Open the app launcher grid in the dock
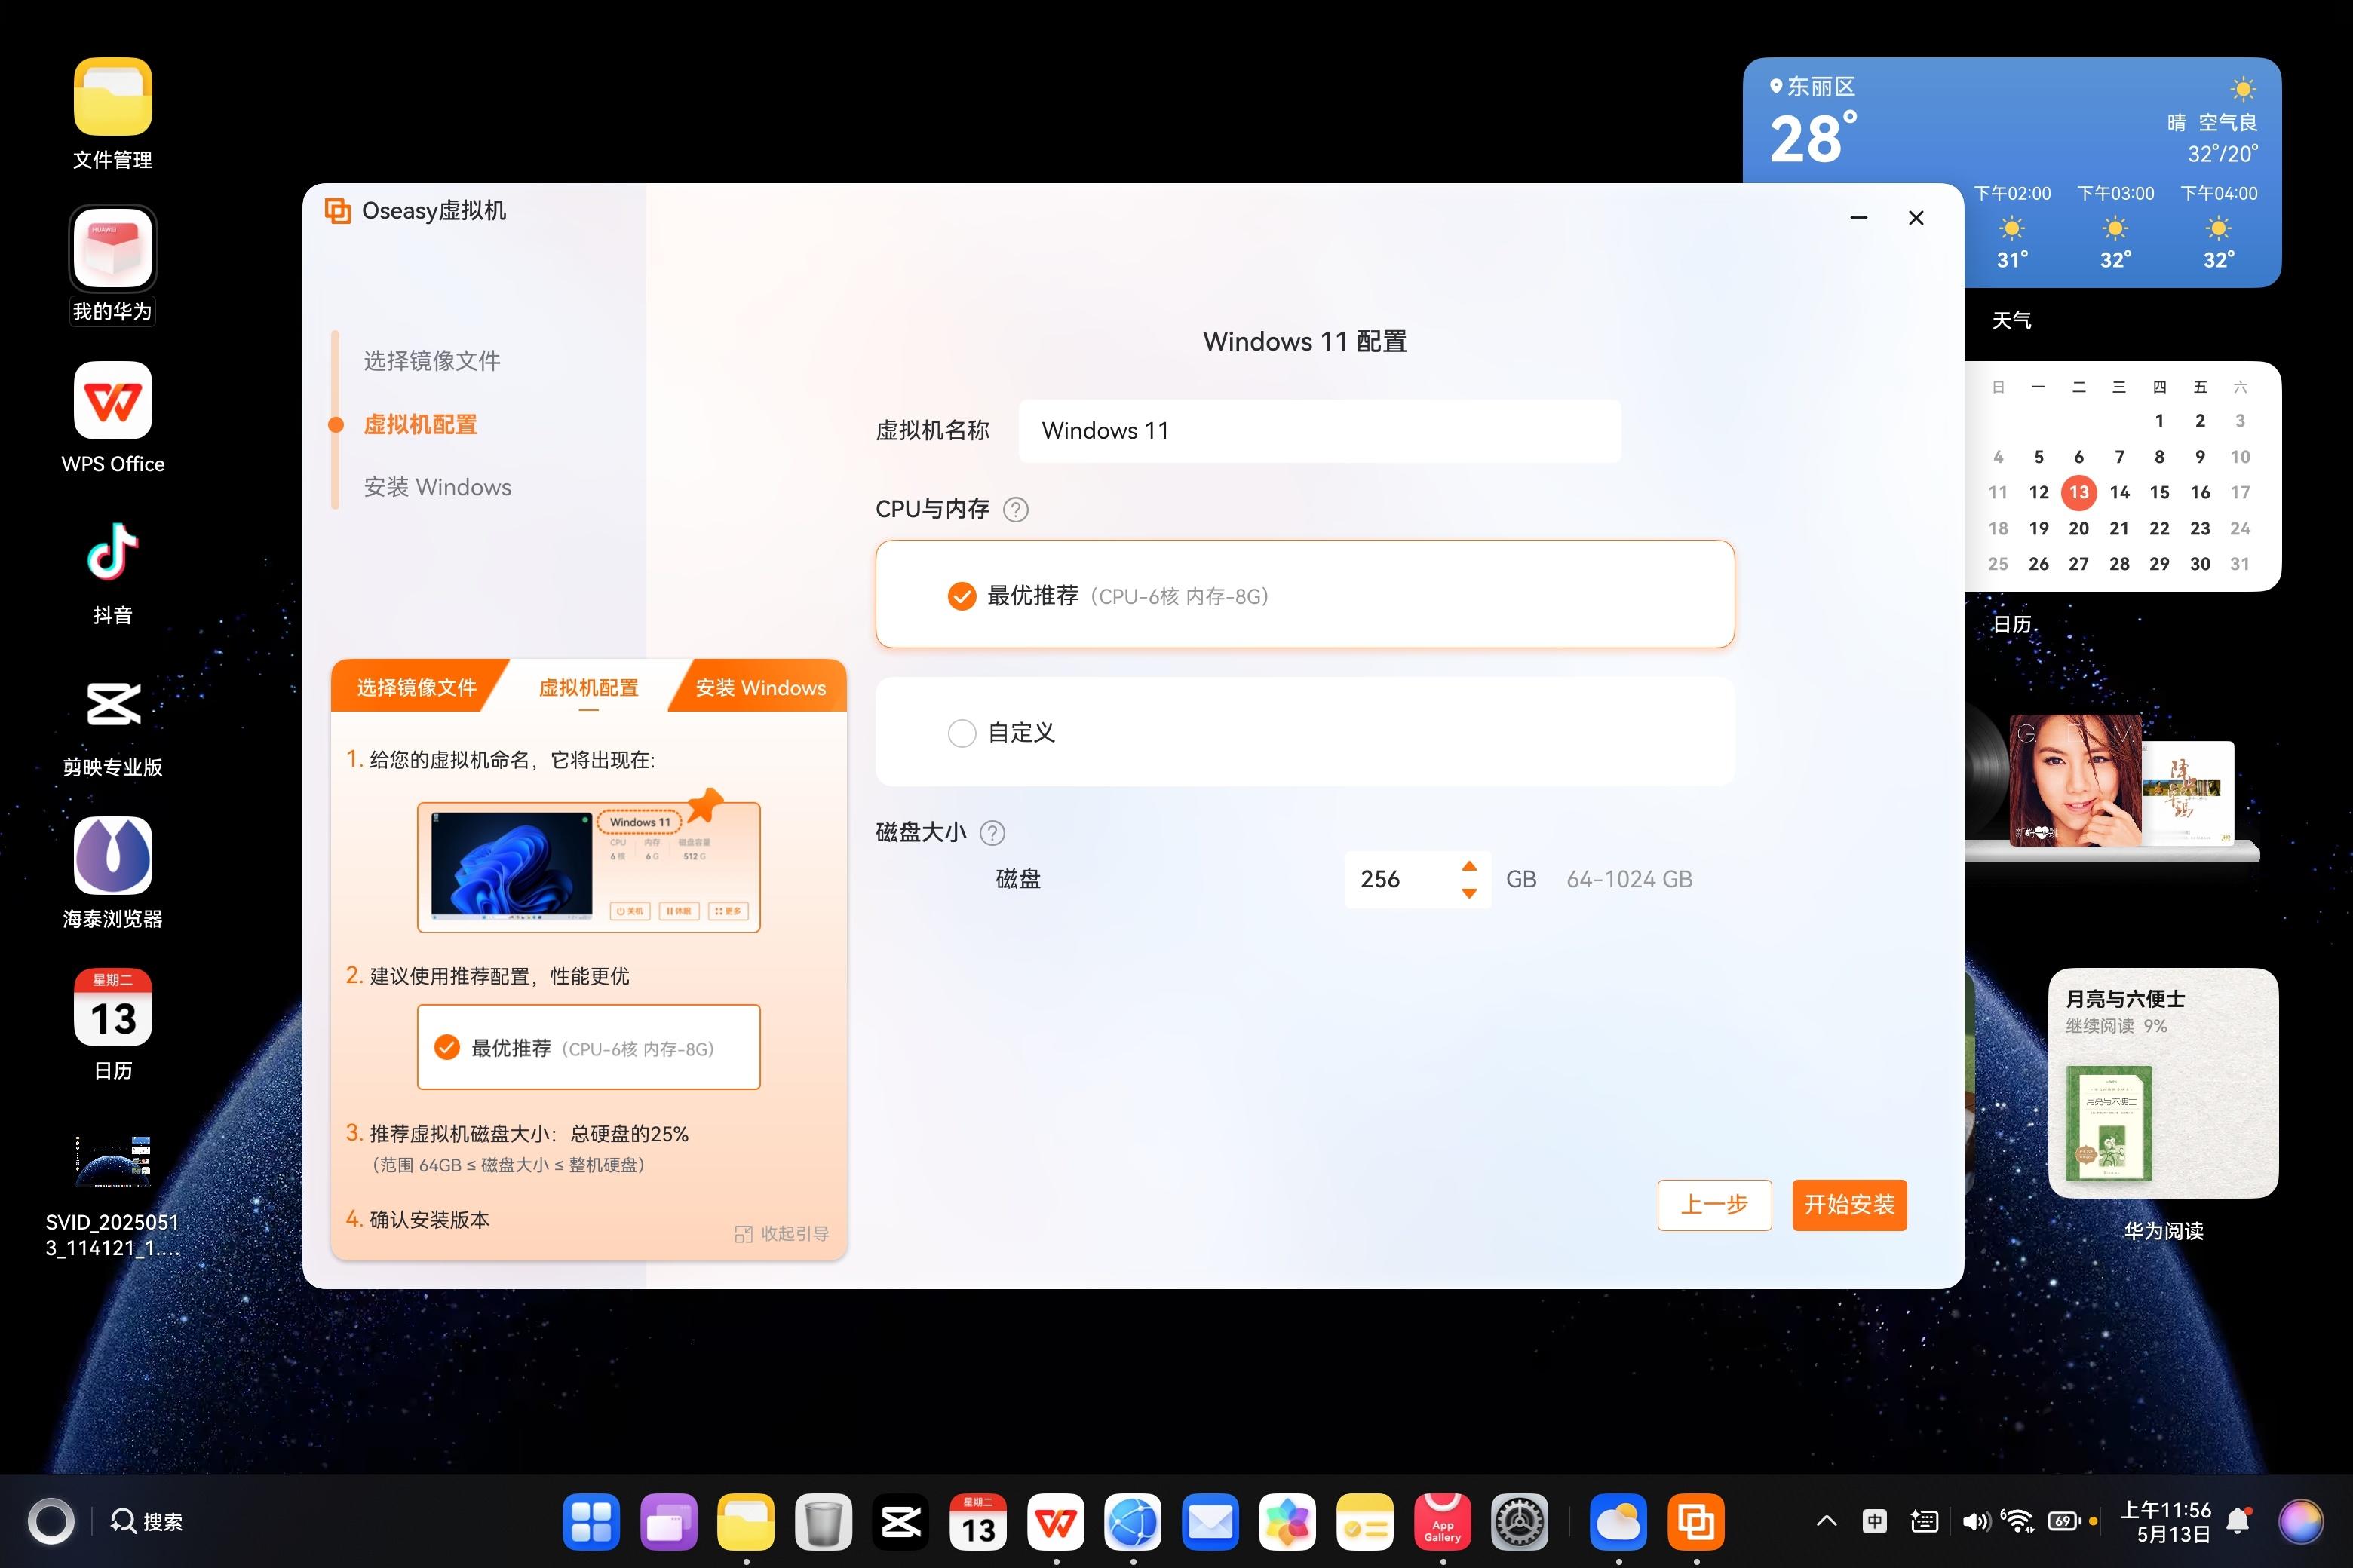This screenshot has height=1568, width=2353. pyautogui.click(x=591, y=1522)
